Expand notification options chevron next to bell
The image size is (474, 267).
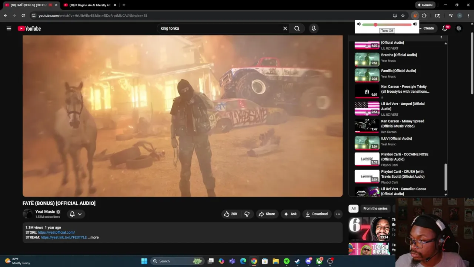tap(80, 214)
